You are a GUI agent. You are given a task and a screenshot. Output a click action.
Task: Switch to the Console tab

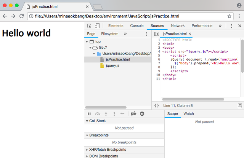[x=137, y=26]
